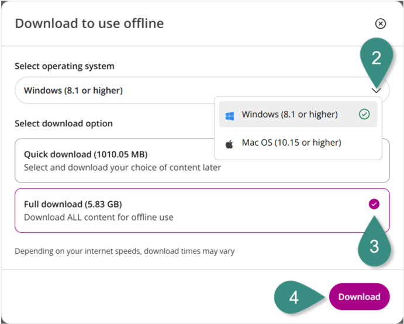This screenshot has height=324, width=404.
Task: Click the numbered callout marker 3
Action: click(374, 246)
